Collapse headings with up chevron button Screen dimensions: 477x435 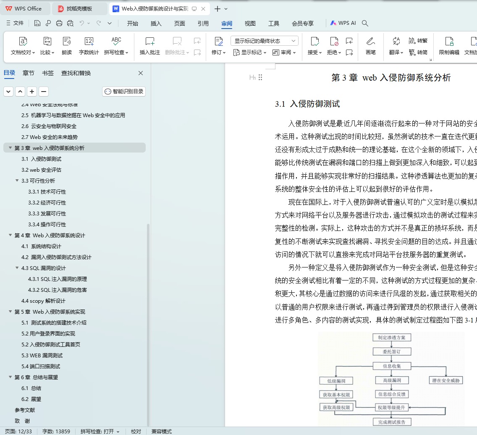point(20,91)
